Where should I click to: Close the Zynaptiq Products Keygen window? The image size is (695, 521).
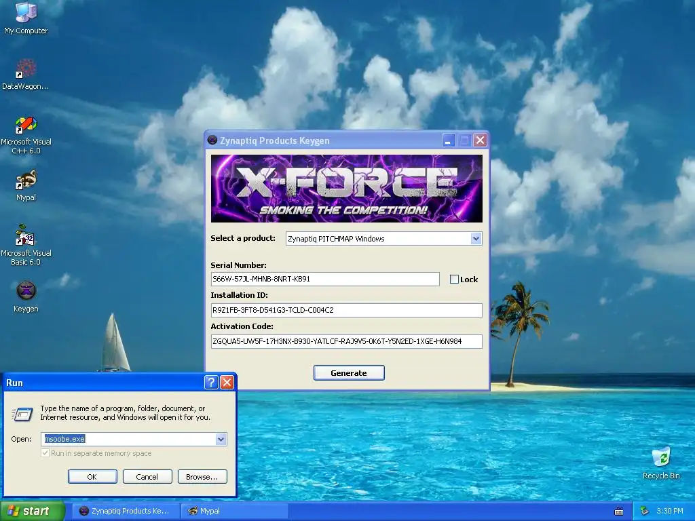(x=480, y=140)
